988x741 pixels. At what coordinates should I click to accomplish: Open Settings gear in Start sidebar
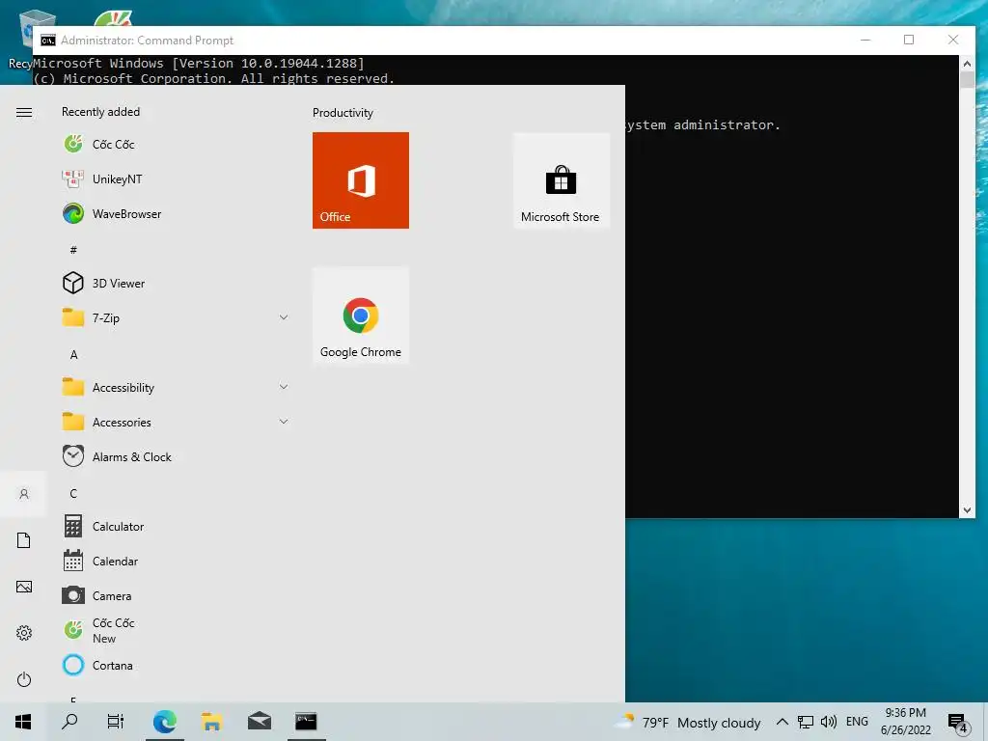coord(24,633)
